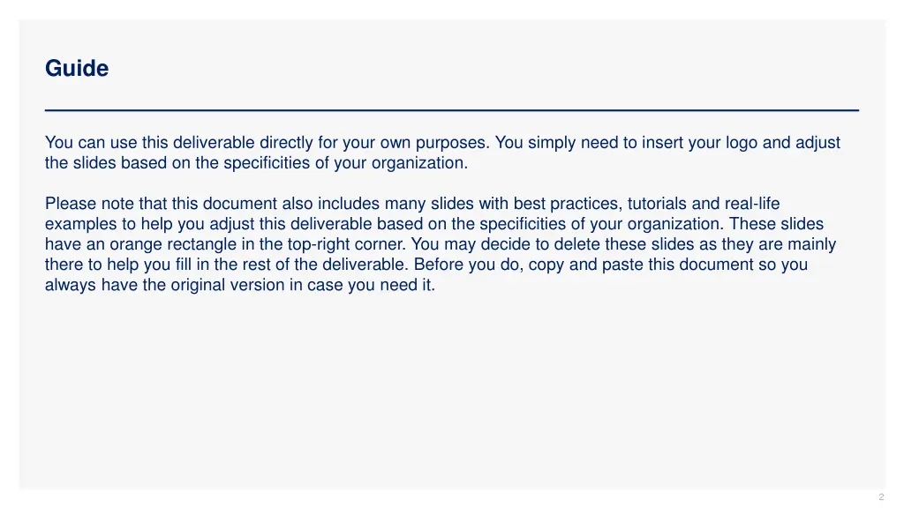Click the horizontal line under the title

click(x=452, y=110)
